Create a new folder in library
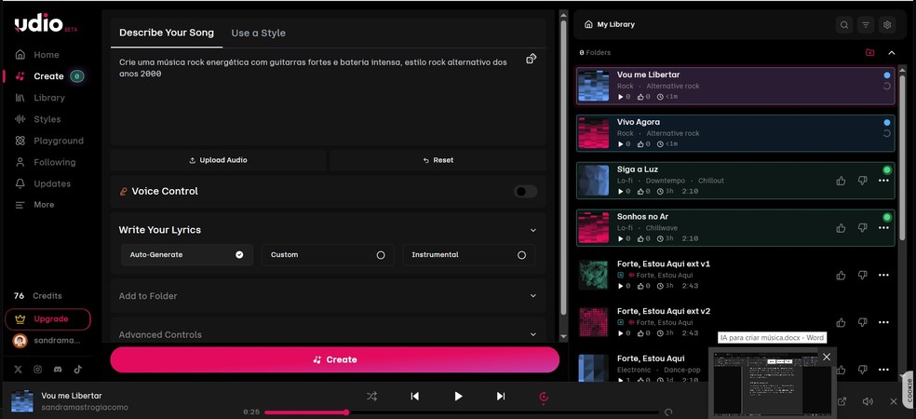 tap(869, 52)
